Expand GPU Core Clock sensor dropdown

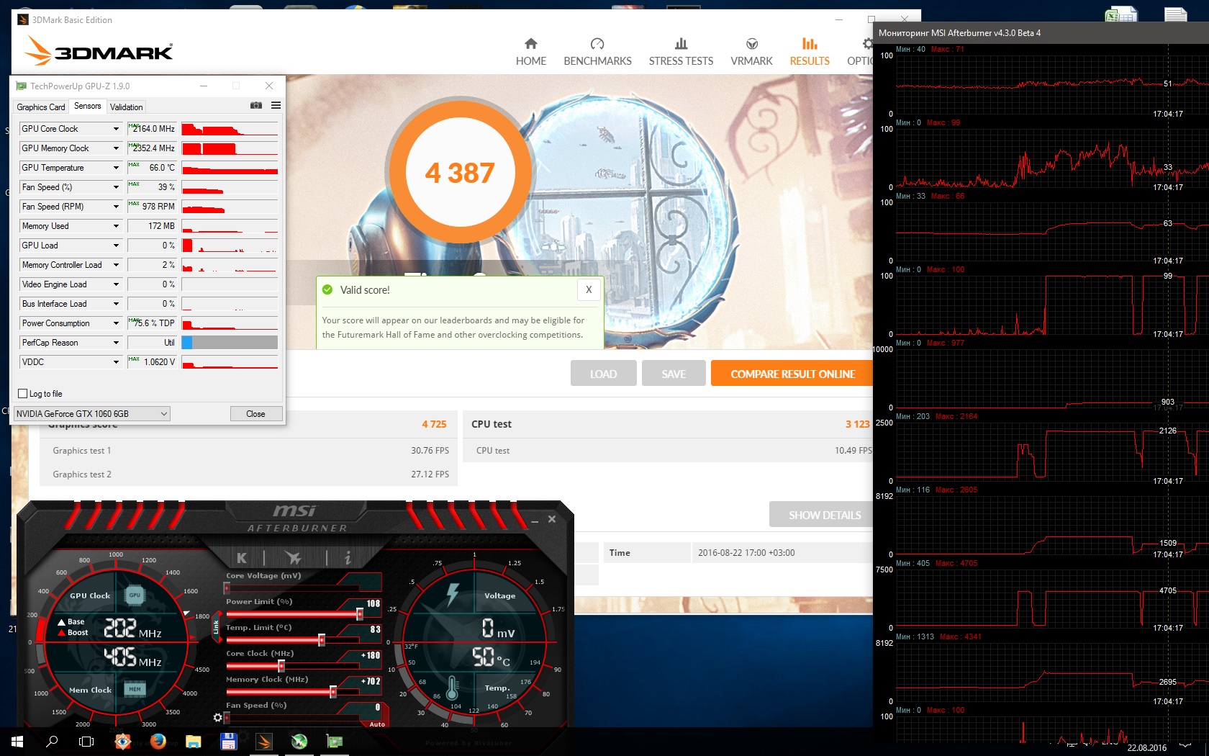pos(116,129)
